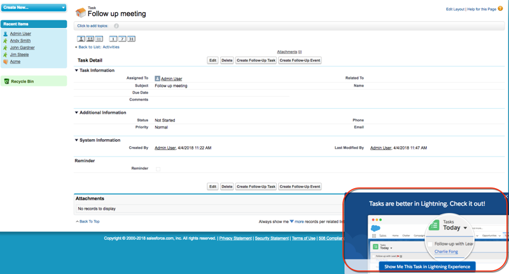Click to add topics
509x274 pixels.
(x=92, y=26)
